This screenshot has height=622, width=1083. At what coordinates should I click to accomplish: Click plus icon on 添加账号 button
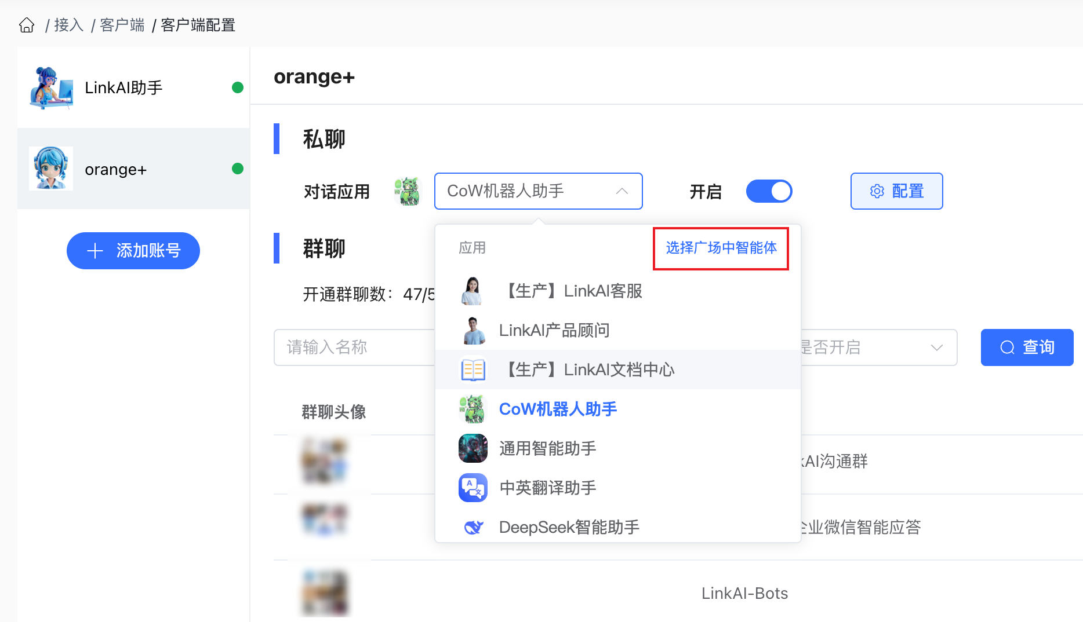coord(95,251)
